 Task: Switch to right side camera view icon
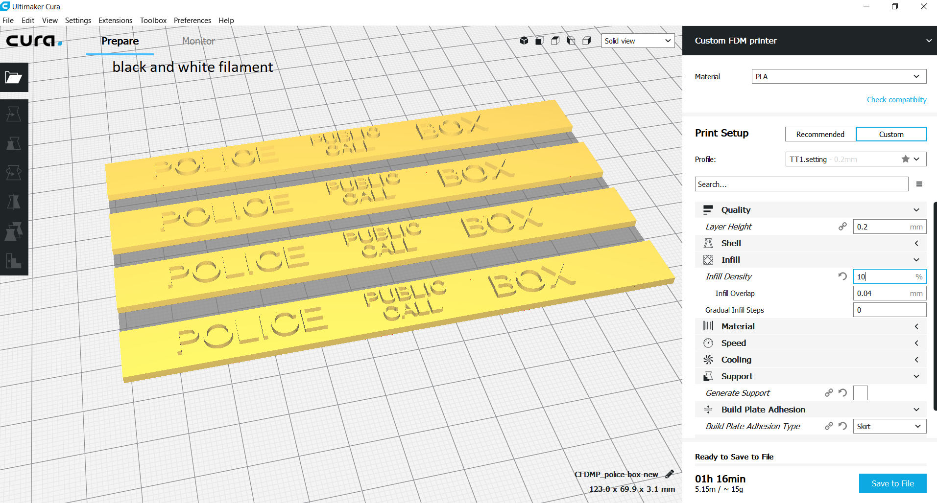point(587,41)
